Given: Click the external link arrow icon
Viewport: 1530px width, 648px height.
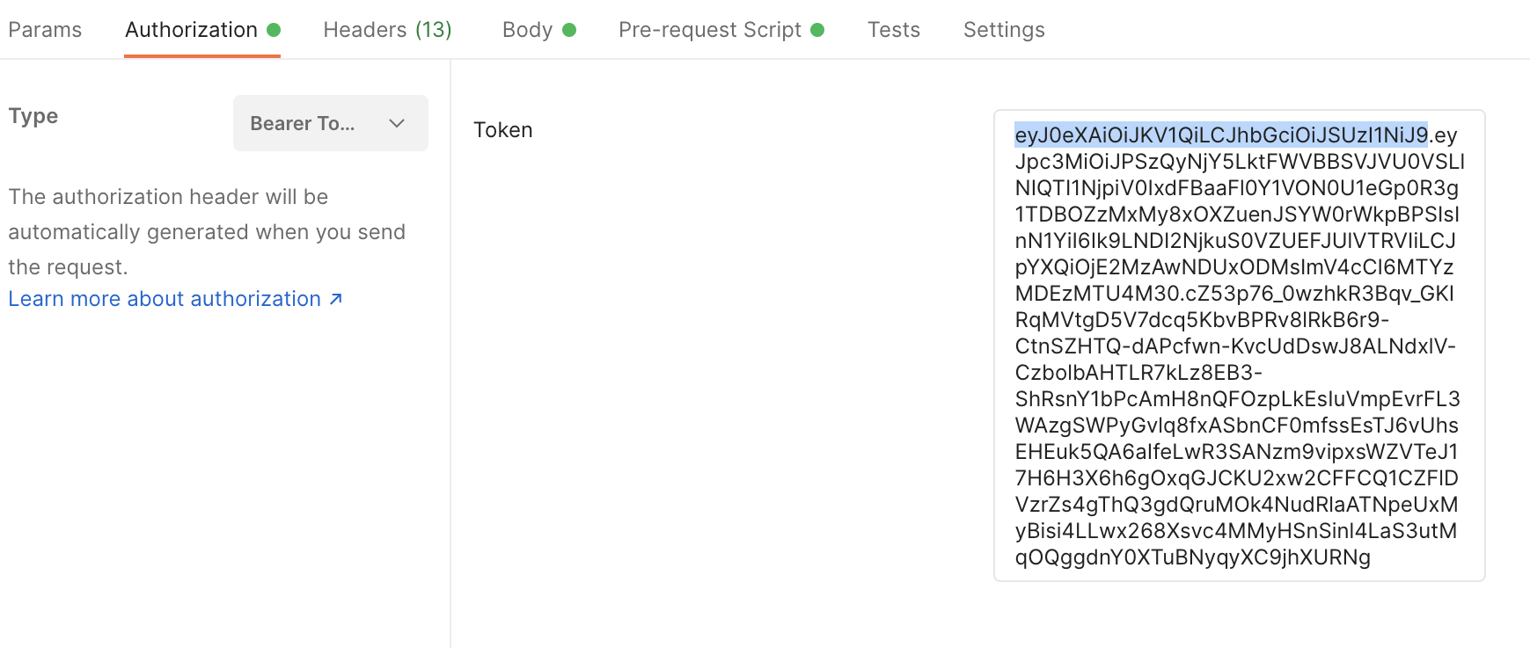Looking at the screenshot, I should (335, 299).
